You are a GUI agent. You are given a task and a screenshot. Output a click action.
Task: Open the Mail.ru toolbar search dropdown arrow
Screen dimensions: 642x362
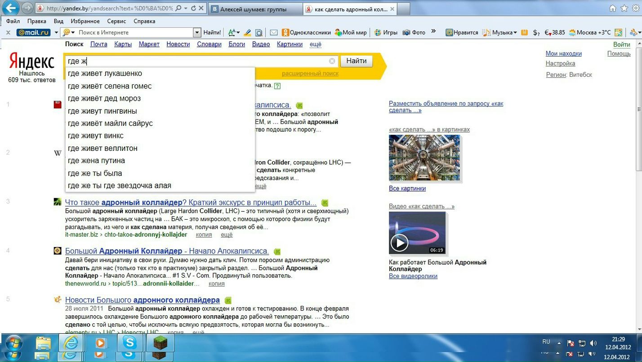tap(196, 32)
